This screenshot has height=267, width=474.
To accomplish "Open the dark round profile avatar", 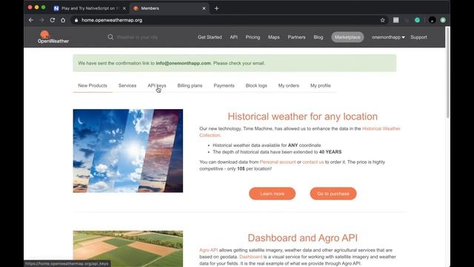I will [432, 20].
